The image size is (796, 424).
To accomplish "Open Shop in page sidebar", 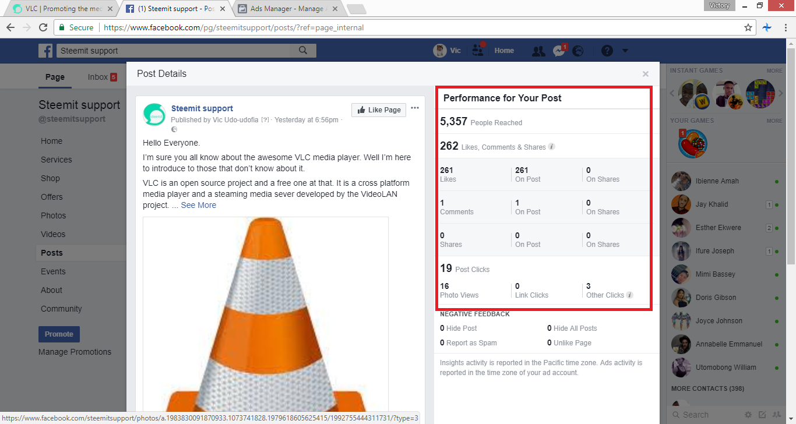I will click(x=50, y=178).
